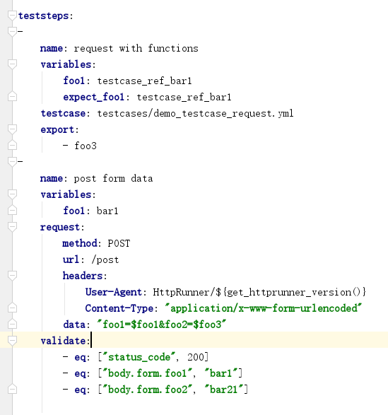Click the value 'bar1' after foo1 key
Viewport: 388px width, 415px height.
(107, 211)
